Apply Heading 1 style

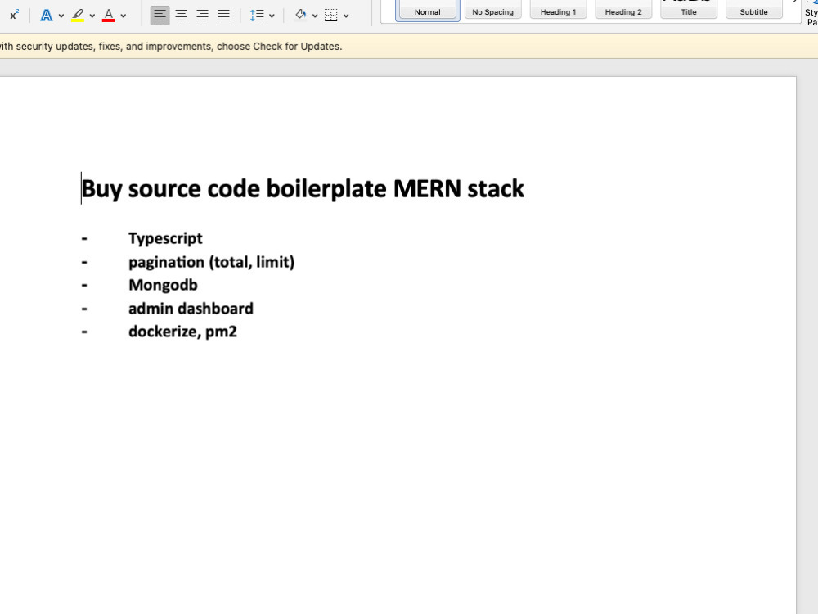[558, 9]
